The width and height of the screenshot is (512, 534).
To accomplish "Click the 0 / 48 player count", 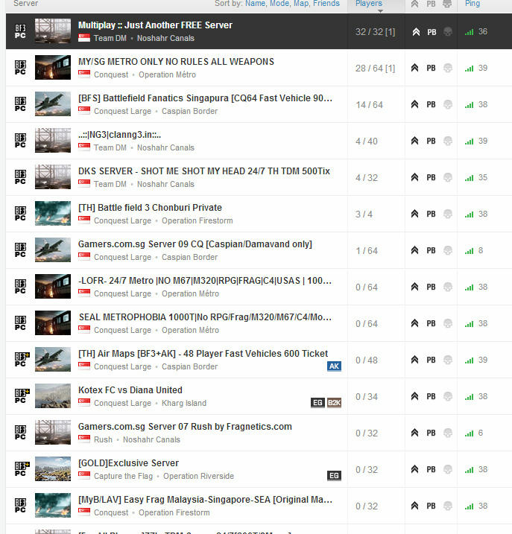I will click(367, 360).
